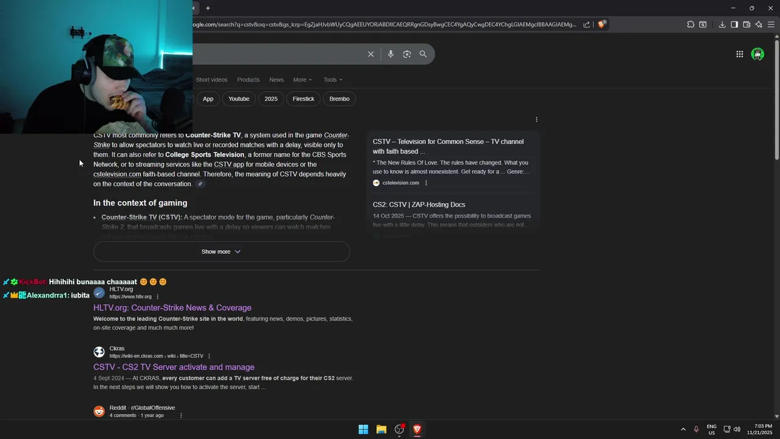This screenshot has width=780, height=439.
Task: Select the Brembo filter chip
Action: click(x=339, y=99)
